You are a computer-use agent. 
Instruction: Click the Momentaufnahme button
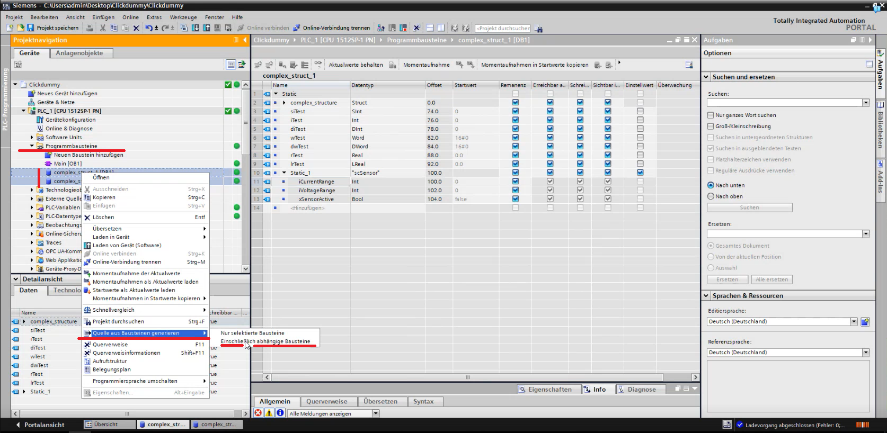point(426,65)
